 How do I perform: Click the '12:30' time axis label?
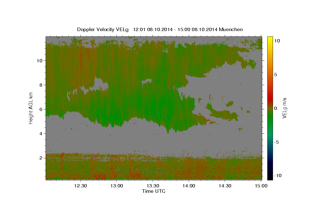click(x=80, y=186)
